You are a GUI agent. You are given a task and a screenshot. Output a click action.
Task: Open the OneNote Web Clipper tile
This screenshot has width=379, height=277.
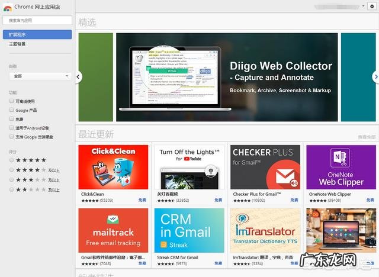pyautogui.click(x=341, y=168)
